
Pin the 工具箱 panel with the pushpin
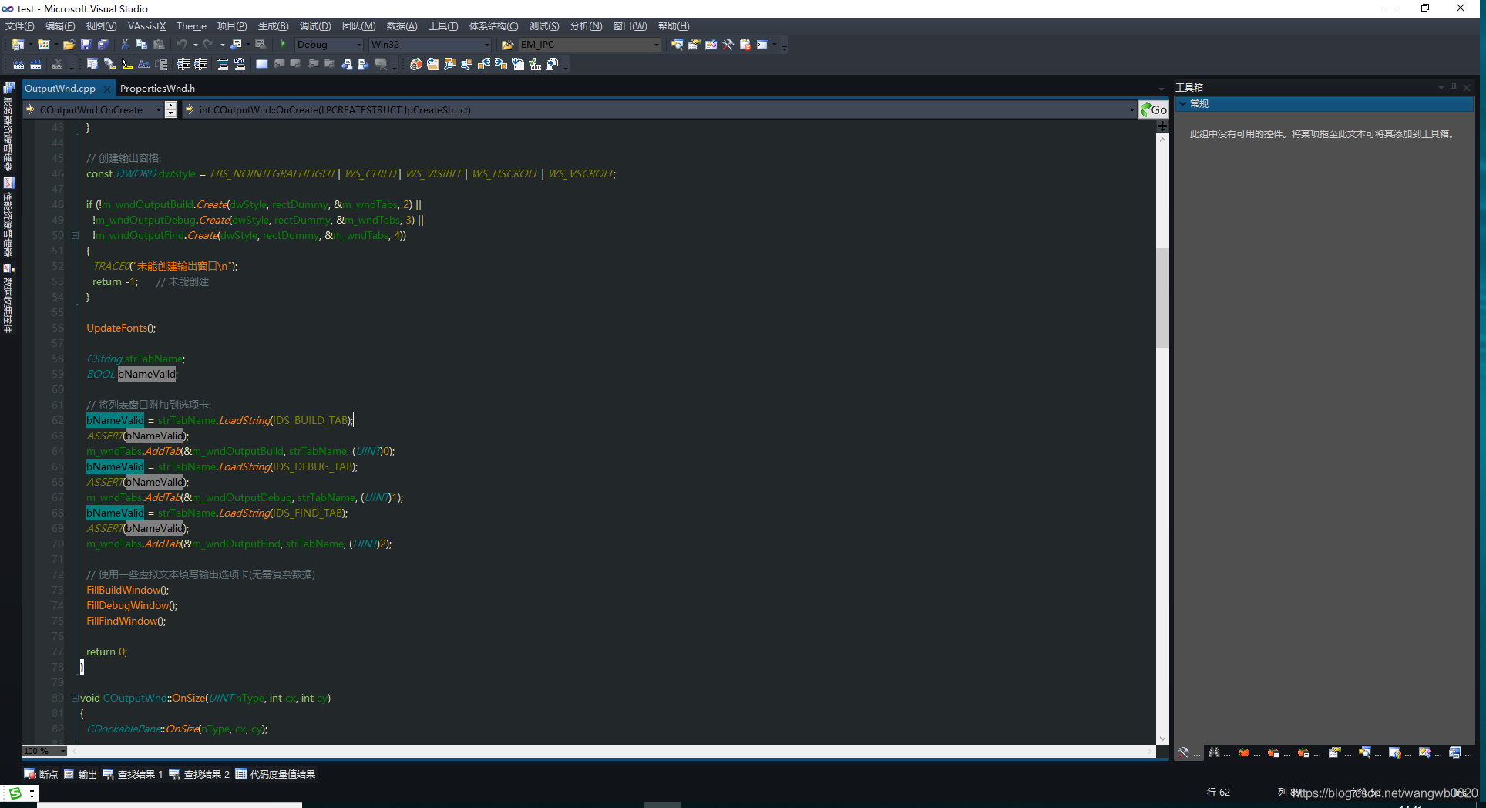point(1454,87)
